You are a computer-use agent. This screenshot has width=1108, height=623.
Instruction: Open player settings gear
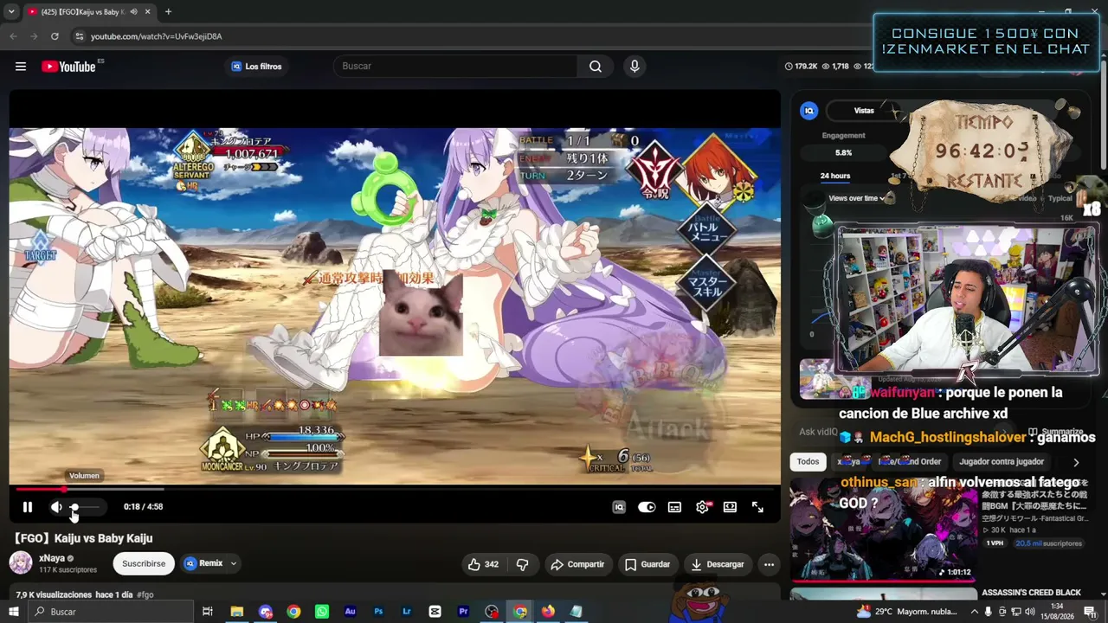702,507
